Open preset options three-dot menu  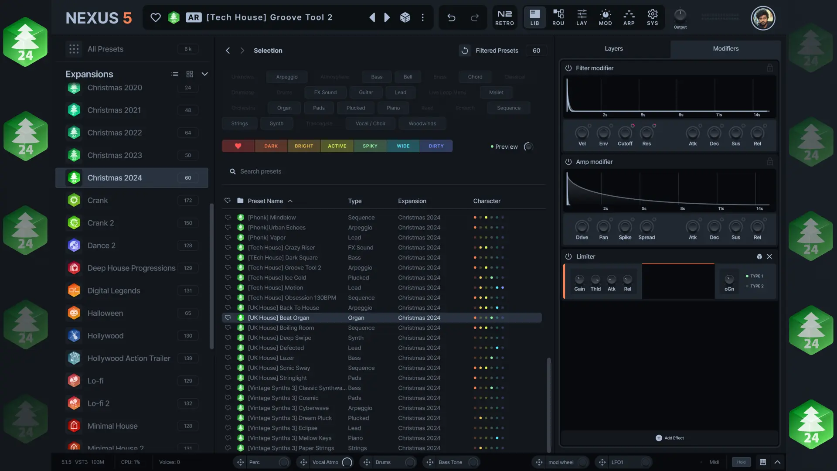422,17
